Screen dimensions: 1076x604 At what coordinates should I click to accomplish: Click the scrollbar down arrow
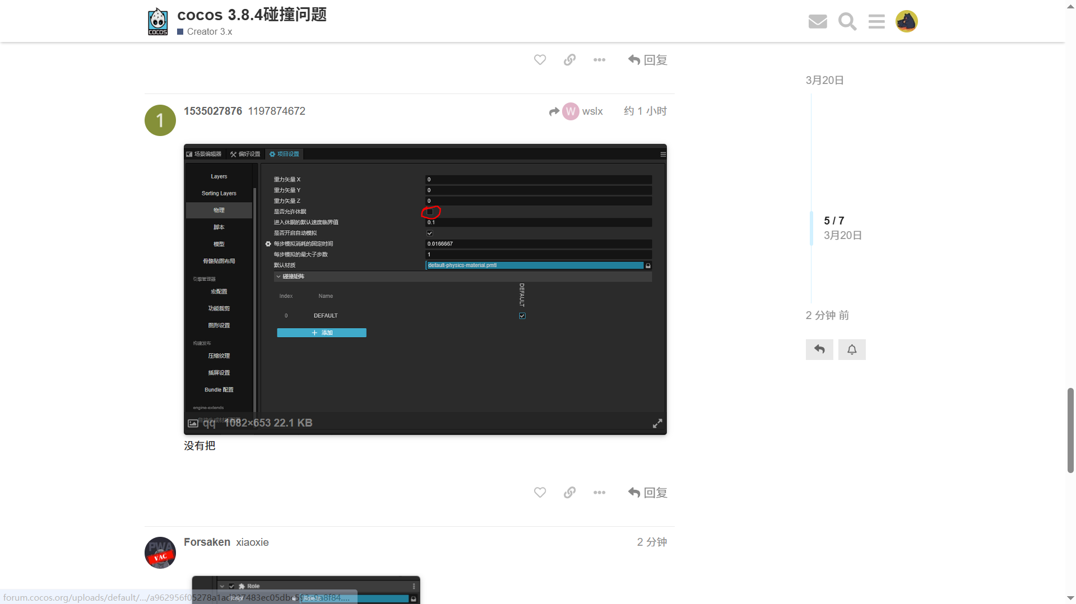[1071, 599]
